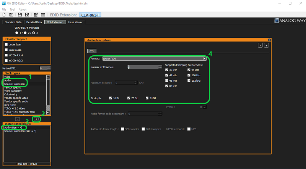Uncheck the 192 kHz sampling frequency
The width and height of the screenshot is (306, 169).
(189, 81)
